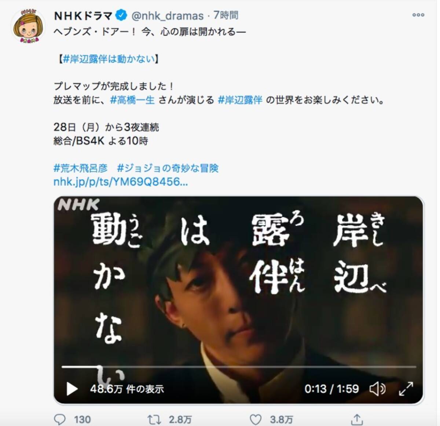Click the verified badge next to NHKドラマ

[121, 15]
